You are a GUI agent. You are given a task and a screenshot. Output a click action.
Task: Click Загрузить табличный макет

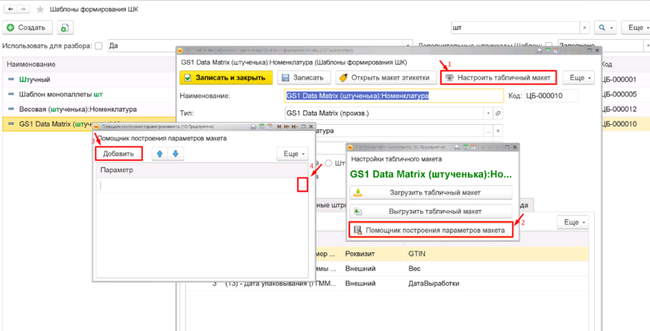click(x=431, y=192)
